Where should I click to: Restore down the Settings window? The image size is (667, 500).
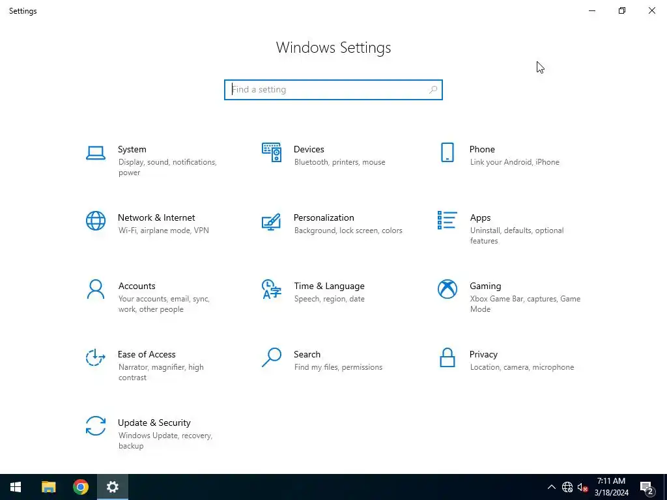tap(622, 10)
